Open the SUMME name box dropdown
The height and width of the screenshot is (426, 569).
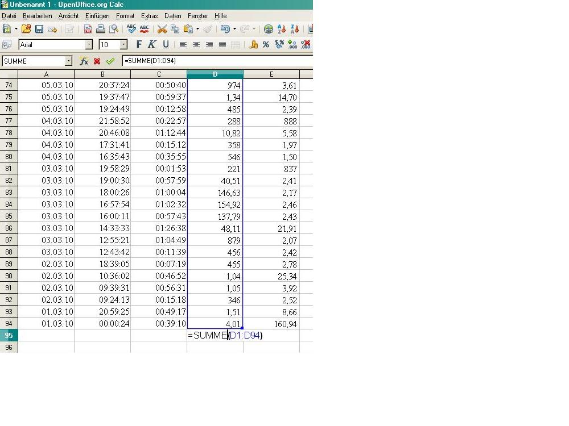(68, 61)
